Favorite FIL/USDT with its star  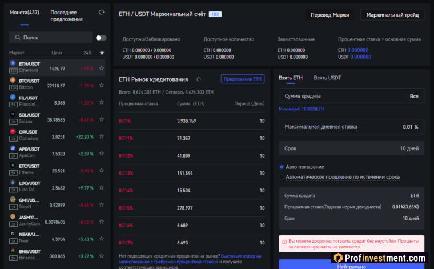(x=102, y=102)
